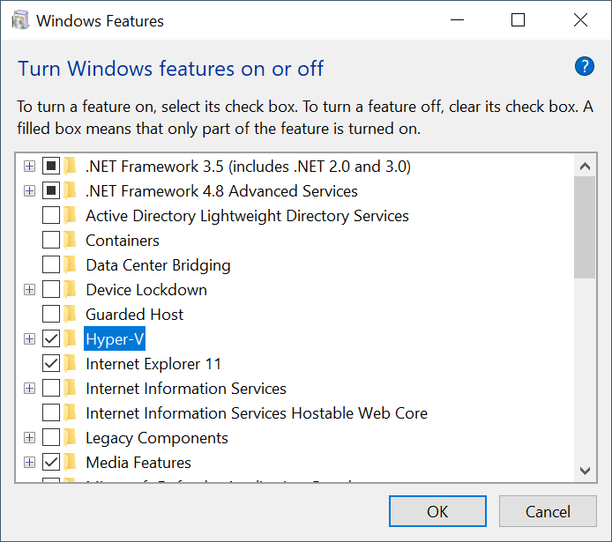Select Internet Information Services Hostable Web Core

point(256,413)
